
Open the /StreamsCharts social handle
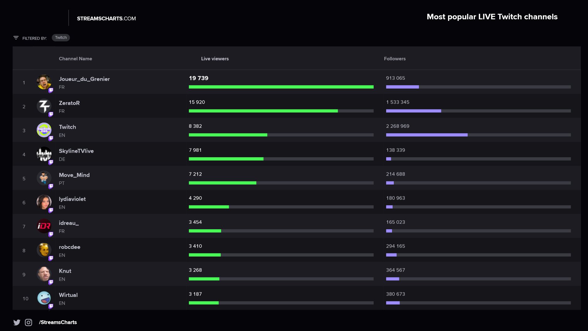point(58,322)
